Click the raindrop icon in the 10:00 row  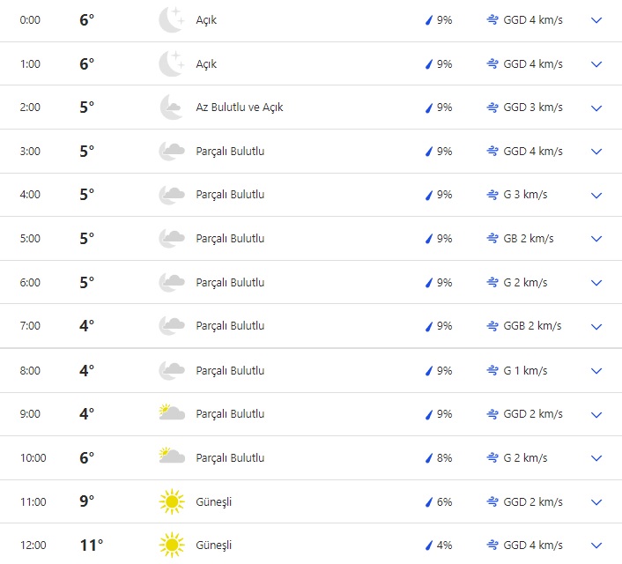(x=429, y=458)
